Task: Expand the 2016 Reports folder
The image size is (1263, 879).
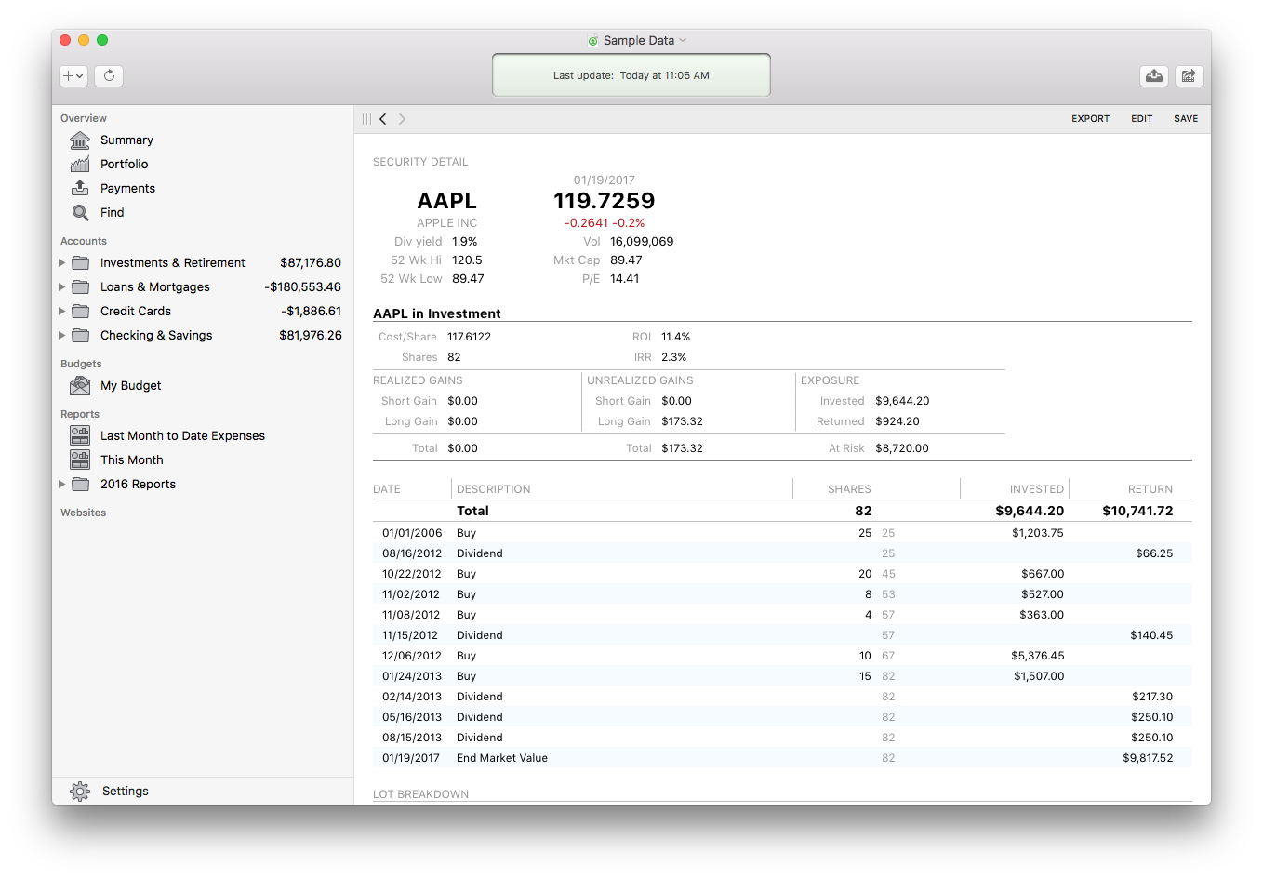Action: 62,485
